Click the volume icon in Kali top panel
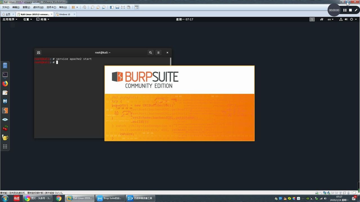 (x=346, y=19)
